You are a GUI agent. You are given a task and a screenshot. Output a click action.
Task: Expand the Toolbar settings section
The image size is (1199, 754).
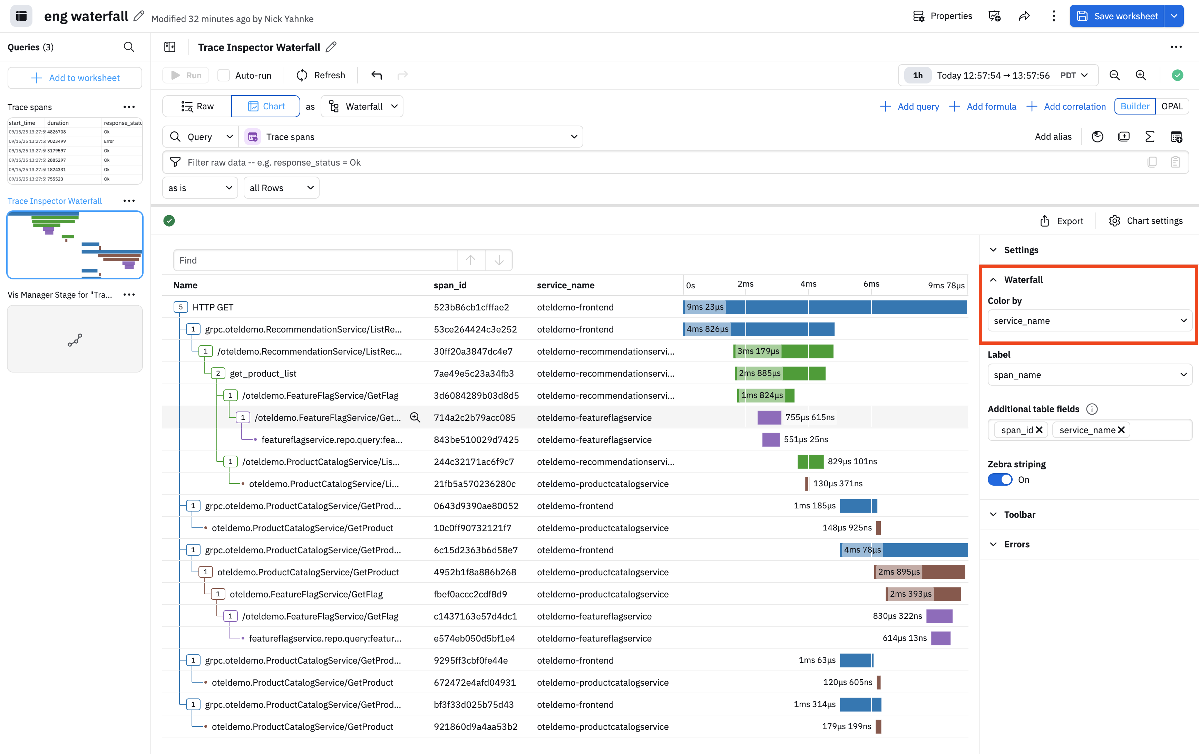click(x=1019, y=514)
